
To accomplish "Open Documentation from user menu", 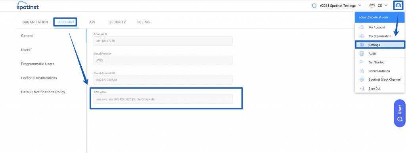I will pyautogui.click(x=380, y=71).
